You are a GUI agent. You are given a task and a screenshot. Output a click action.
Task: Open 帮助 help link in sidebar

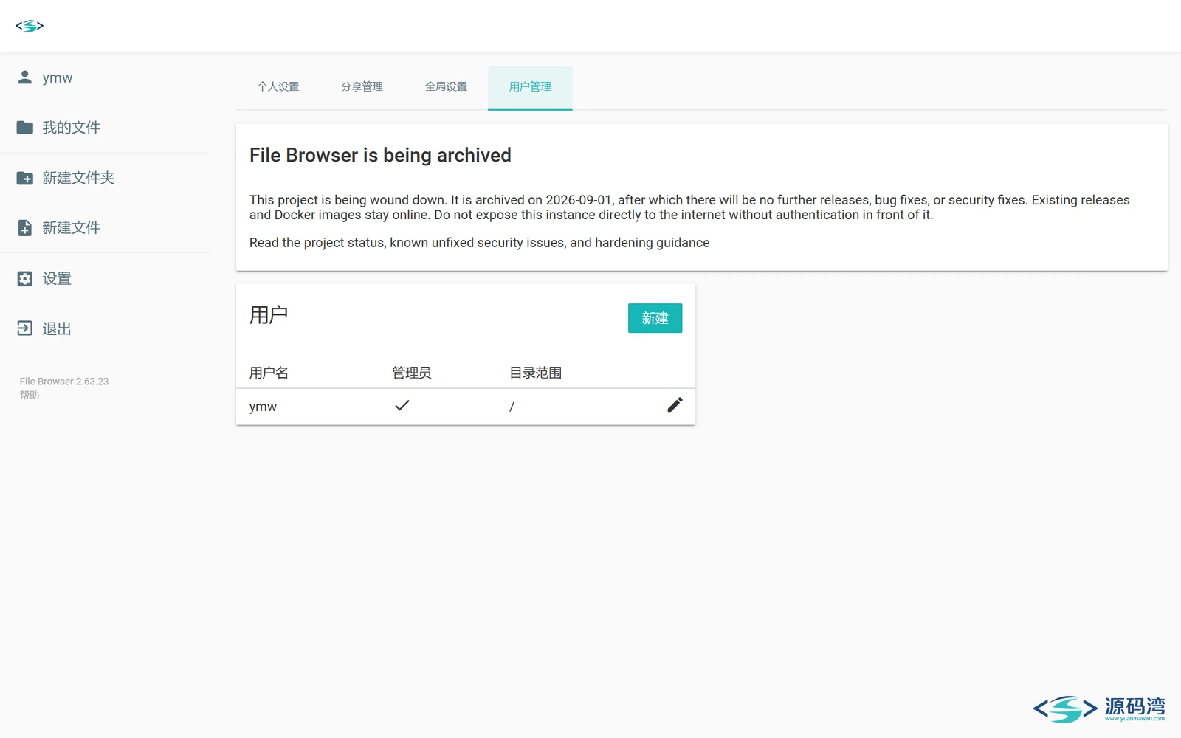pyautogui.click(x=30, y=395)
